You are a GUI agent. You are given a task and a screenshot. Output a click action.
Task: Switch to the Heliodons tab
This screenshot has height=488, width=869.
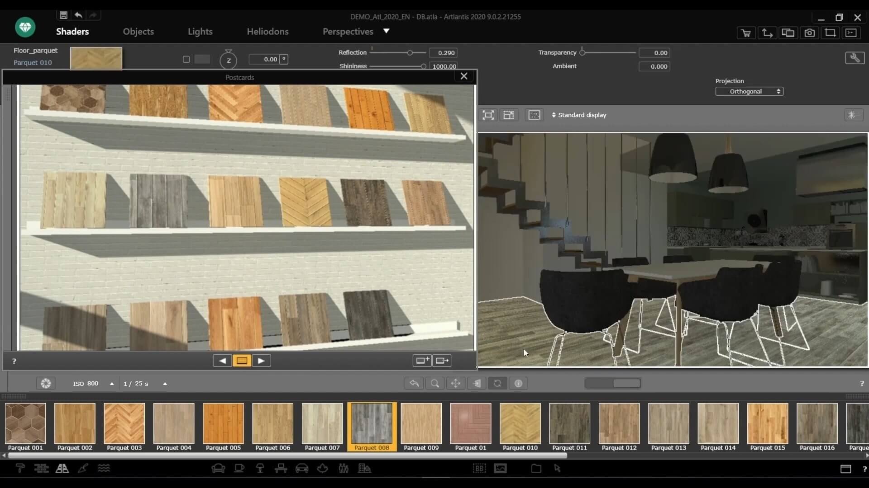point(267,32)
